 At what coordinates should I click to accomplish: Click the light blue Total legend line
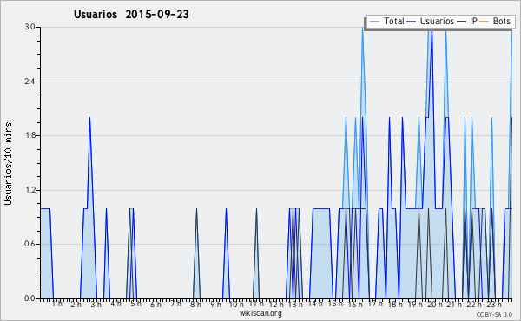pyautogui.click(x=374, y=22)
